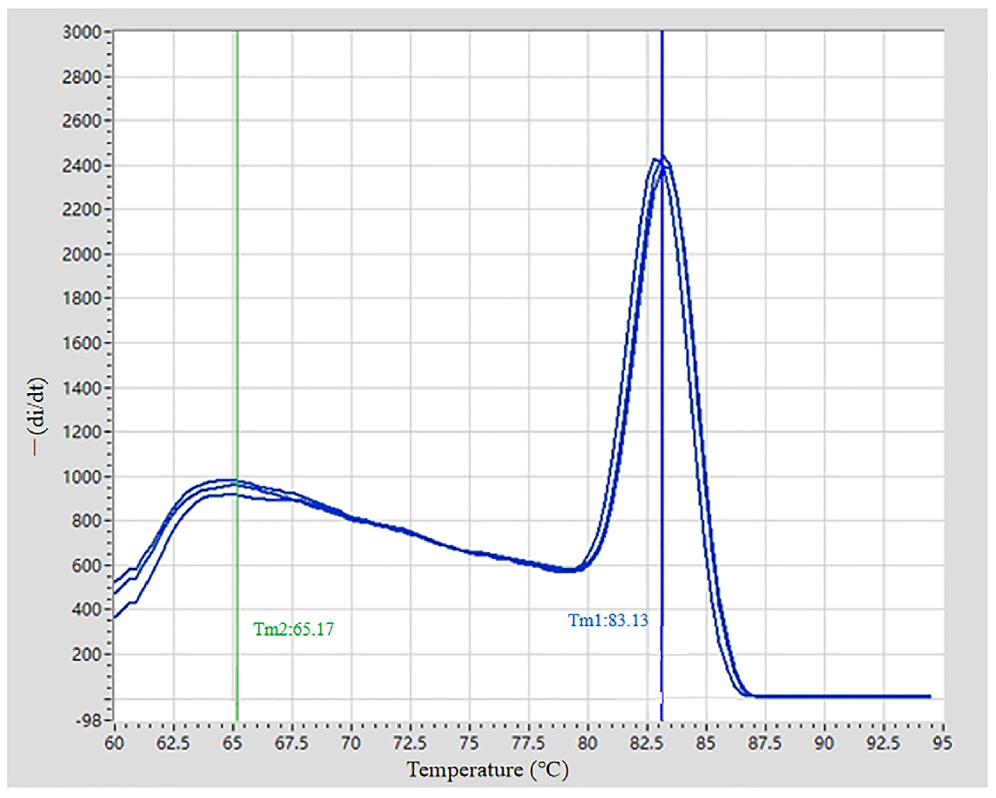Click the 3000 y-axis tick label

pyautogui.click(x=81, y=32)
